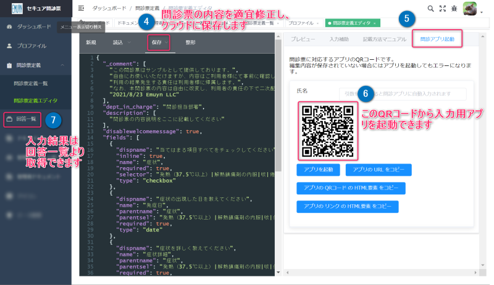Screen dimensions: 494x285
Task: Select 問診票定義一覧 in sidebar submenu
Action: (x=30, y=83)
